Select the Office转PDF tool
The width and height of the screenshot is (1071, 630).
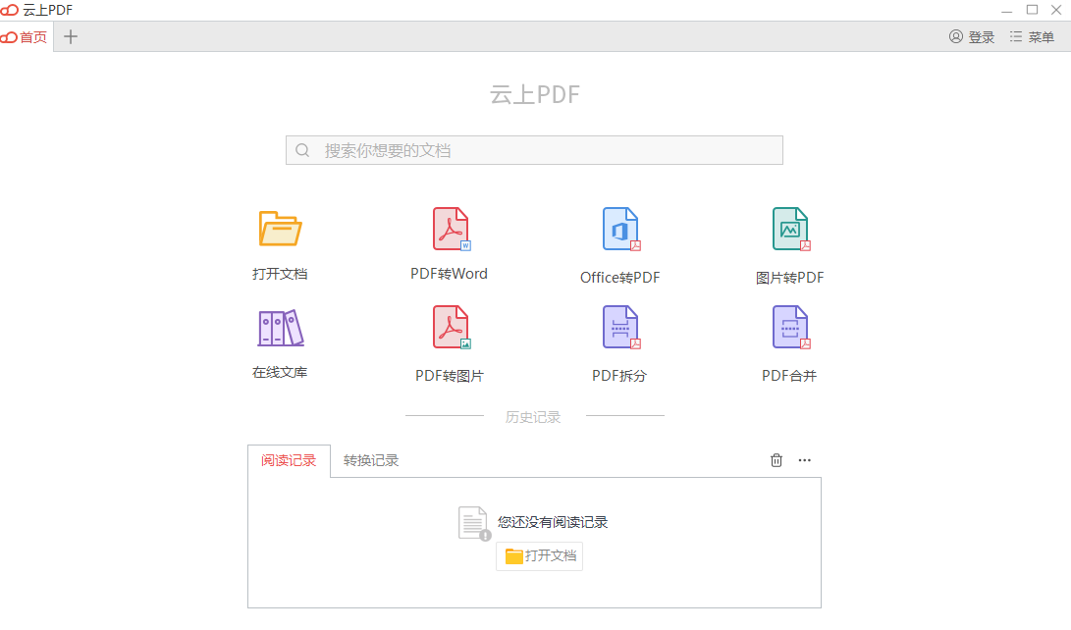coord(619,240)
